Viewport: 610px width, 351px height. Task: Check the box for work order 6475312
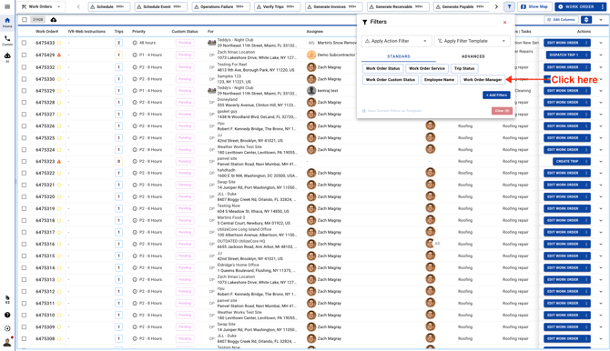click(x=24, y=291)
